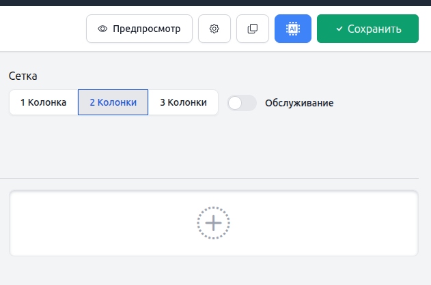
Task: Click the Сетка heading text
Action: pos(23,76)
